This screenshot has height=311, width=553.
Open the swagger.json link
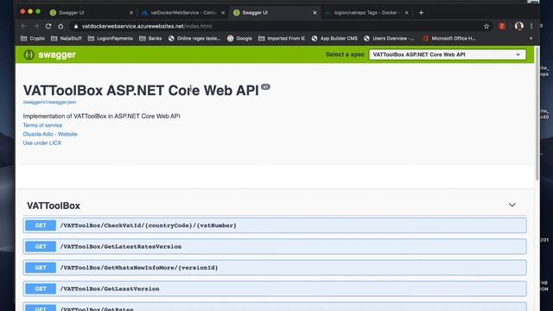[49, 102]
